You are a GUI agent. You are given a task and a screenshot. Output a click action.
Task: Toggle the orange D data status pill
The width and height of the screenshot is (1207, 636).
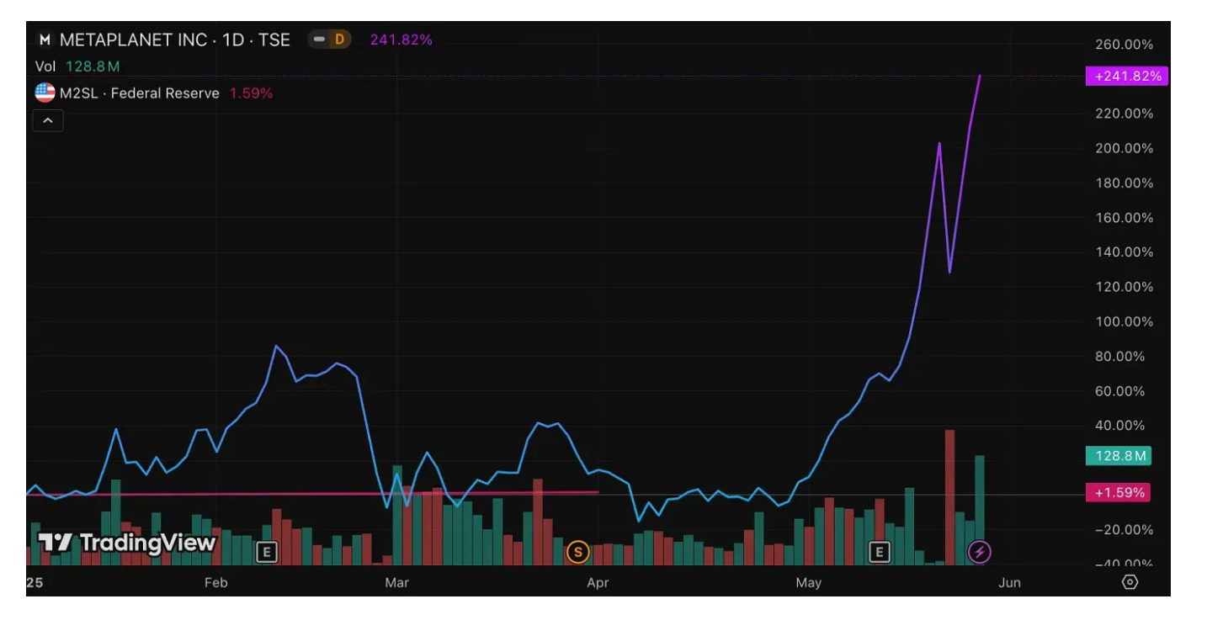[x=329, y=40]
